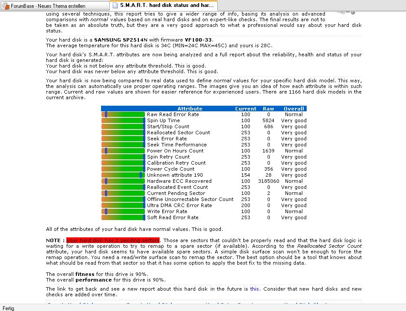
Task: Click 'Very good' rating for Spin Up Time
Action: (x=294, y=120)
